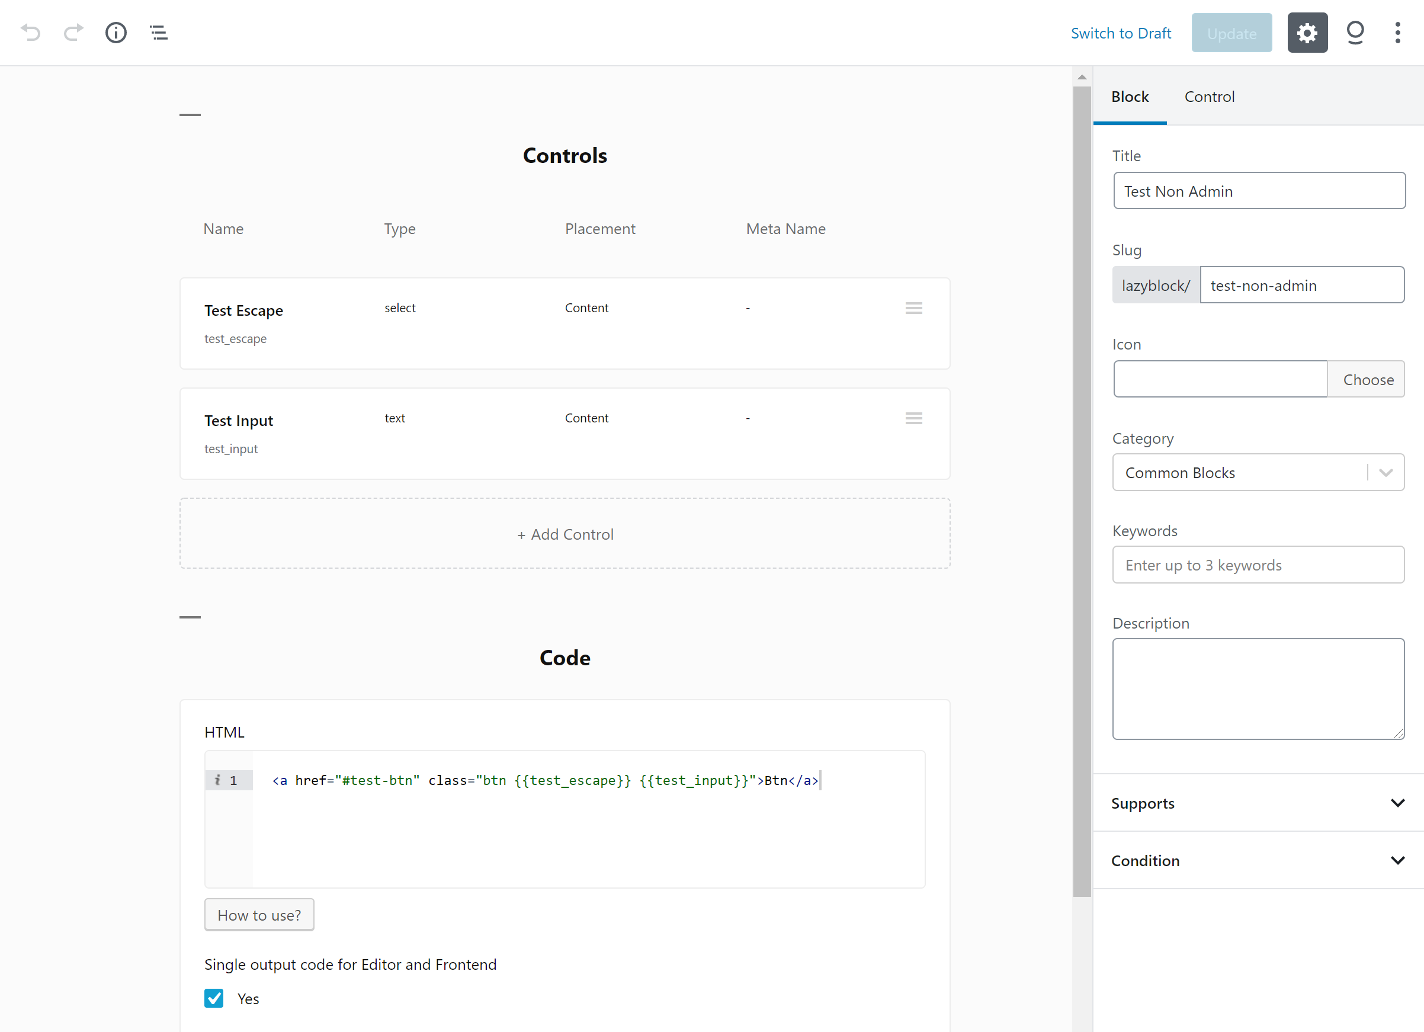Switch to the Control tab
The width and height of the screenshot is (1424, 1032).
pos(1210,96)
